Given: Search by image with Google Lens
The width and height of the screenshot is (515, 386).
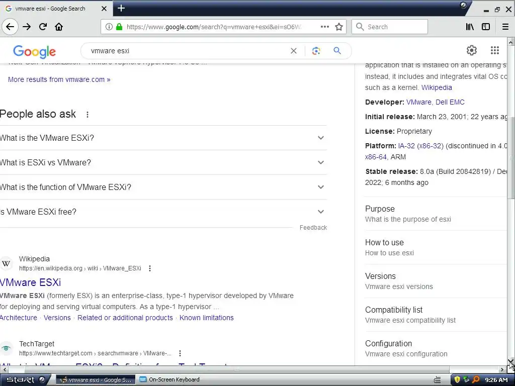Looking at the screenshot, I should [x=316, y=51].
